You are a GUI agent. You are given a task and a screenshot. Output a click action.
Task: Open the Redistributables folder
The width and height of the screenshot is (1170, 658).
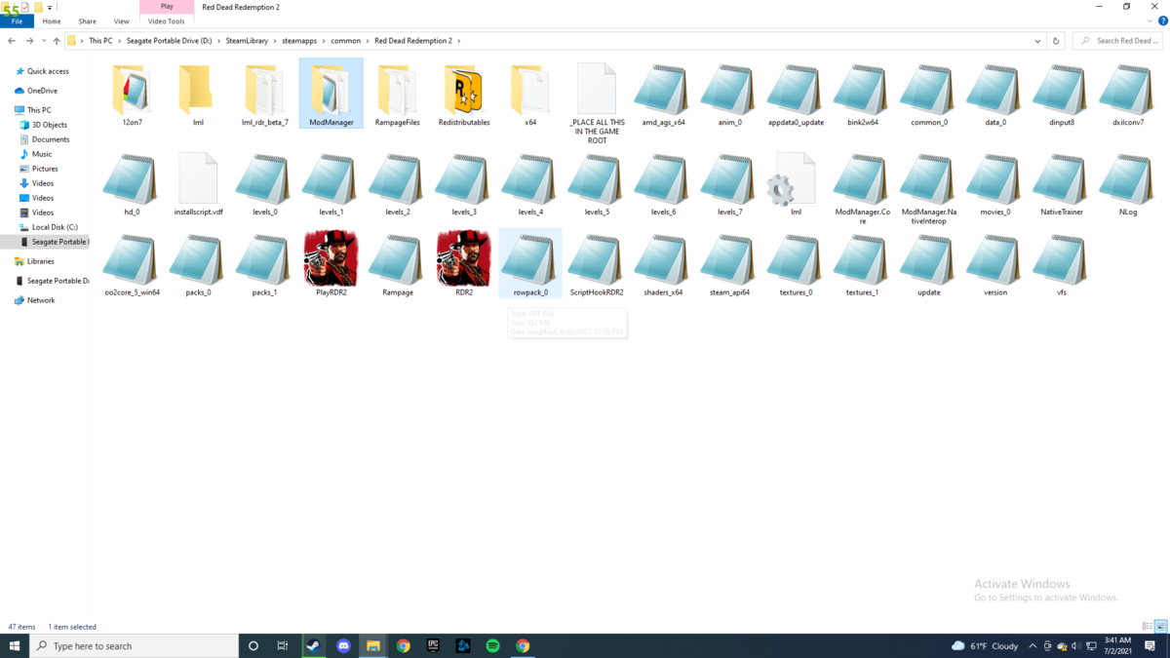click(464, 91)
